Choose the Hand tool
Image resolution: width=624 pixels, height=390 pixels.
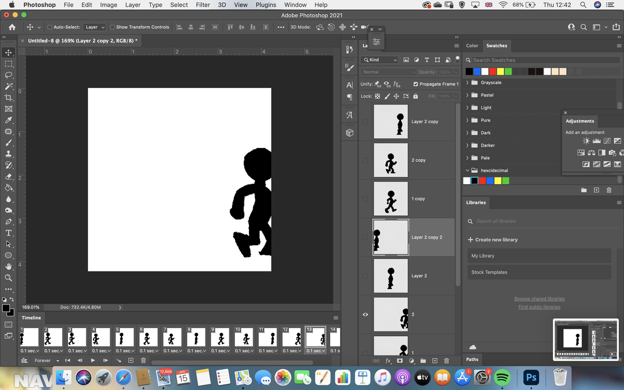pos(9,266)
